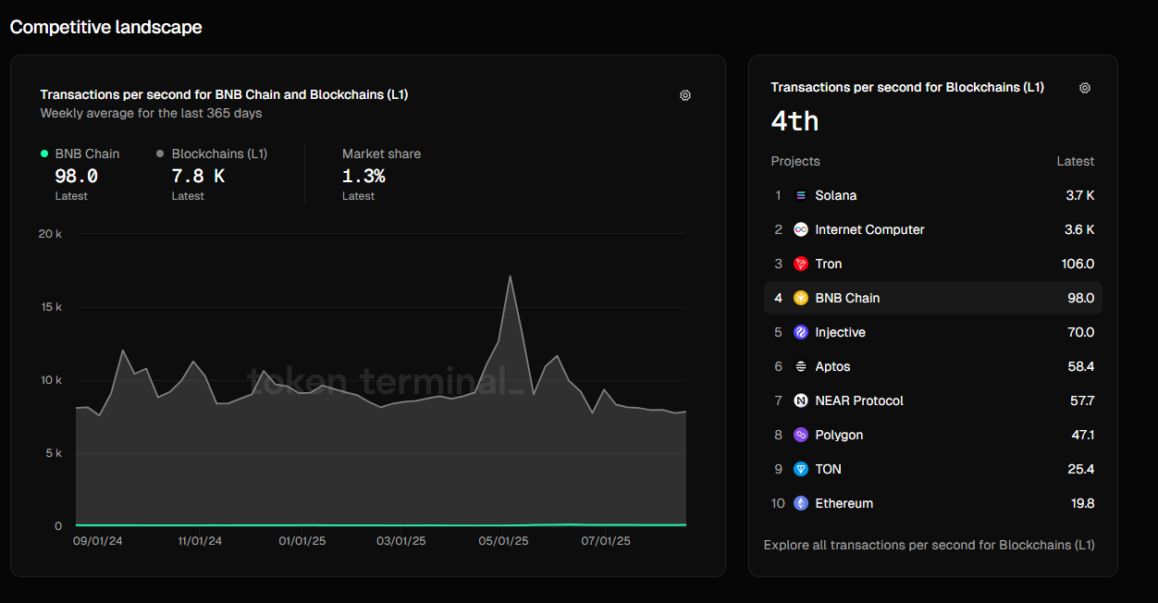Image resolution: width=1158 pixels, height=603 pixels.
Task: Toggle the green BNB Chain legend dot
Action: click(x=44, y=154)
